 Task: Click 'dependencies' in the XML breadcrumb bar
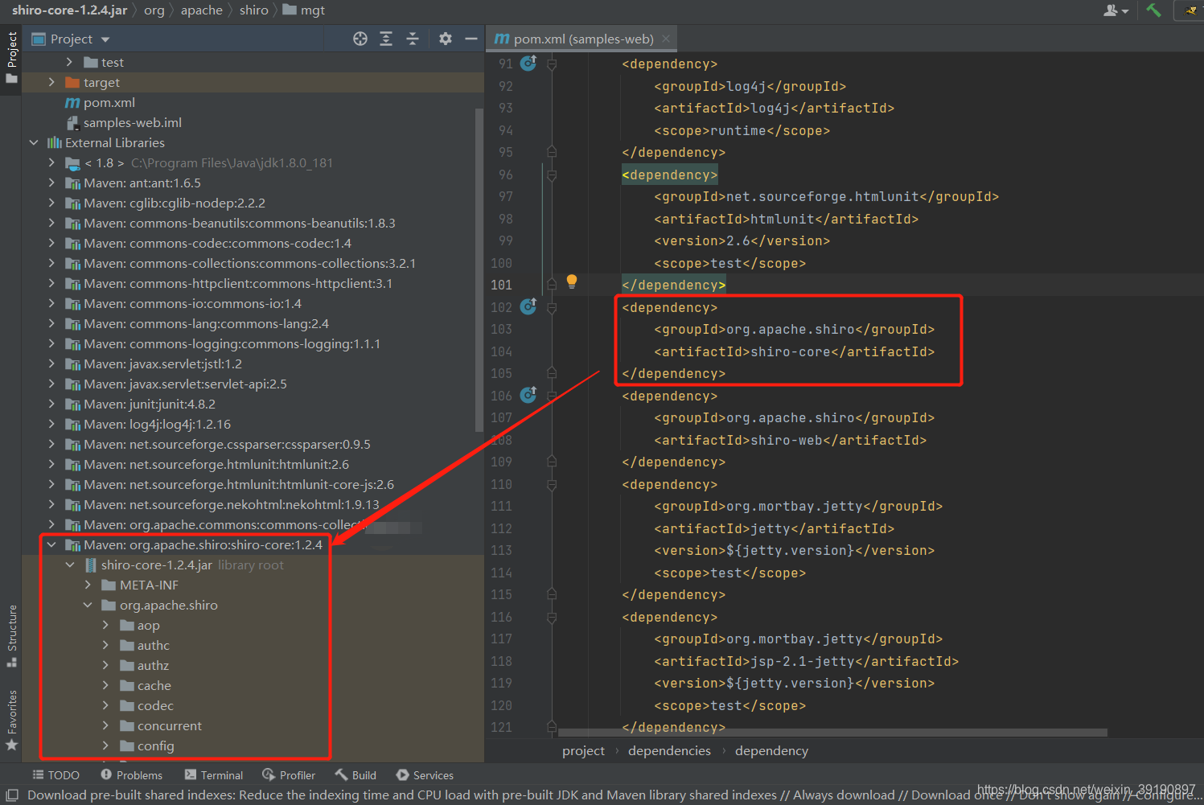(x=669, y=750)
